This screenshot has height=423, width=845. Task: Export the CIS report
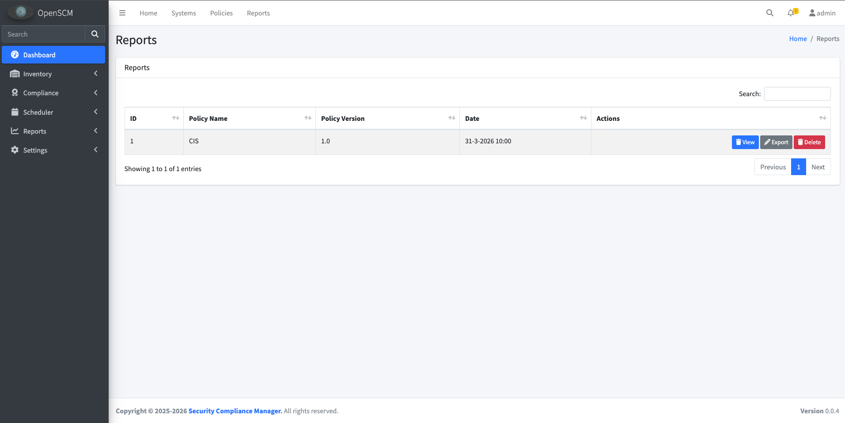click(x=776, y=142)
